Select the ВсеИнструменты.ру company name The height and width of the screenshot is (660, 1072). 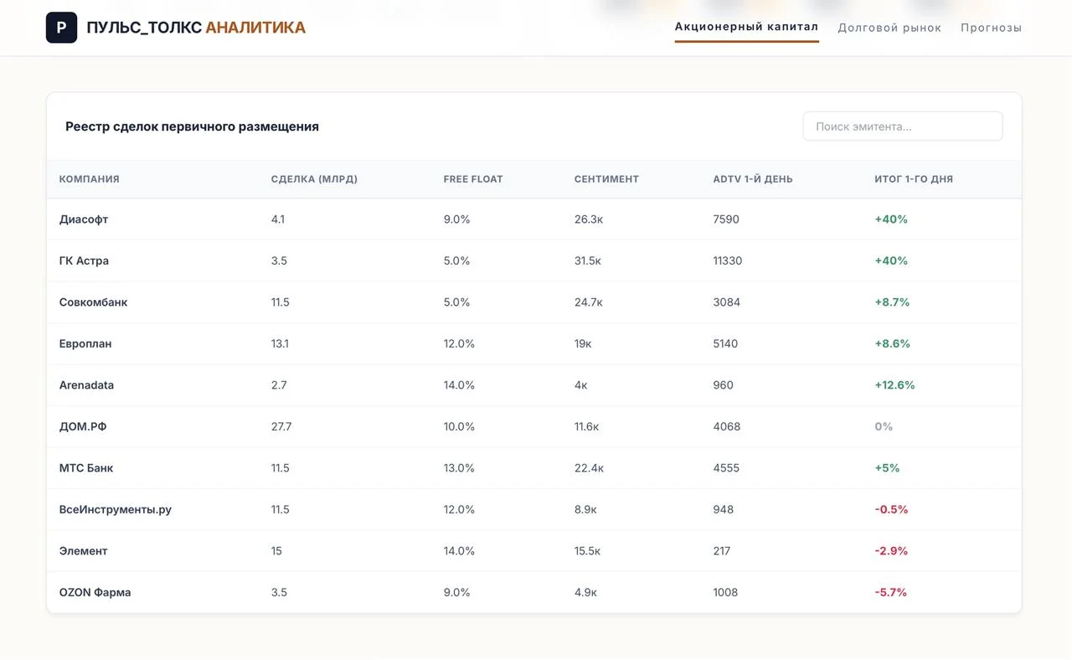[x=116, y=509]
